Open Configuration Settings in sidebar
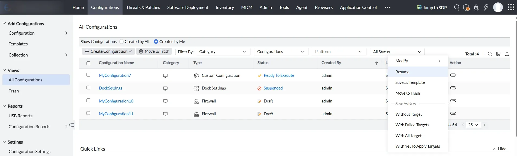Screen dimensions: 517x156 (x=30, y=151)
